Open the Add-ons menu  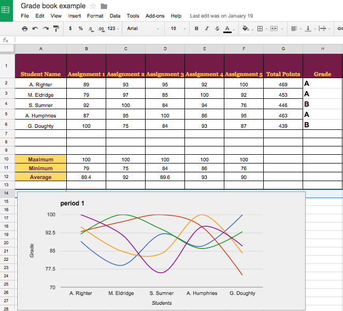pos(154,16)
